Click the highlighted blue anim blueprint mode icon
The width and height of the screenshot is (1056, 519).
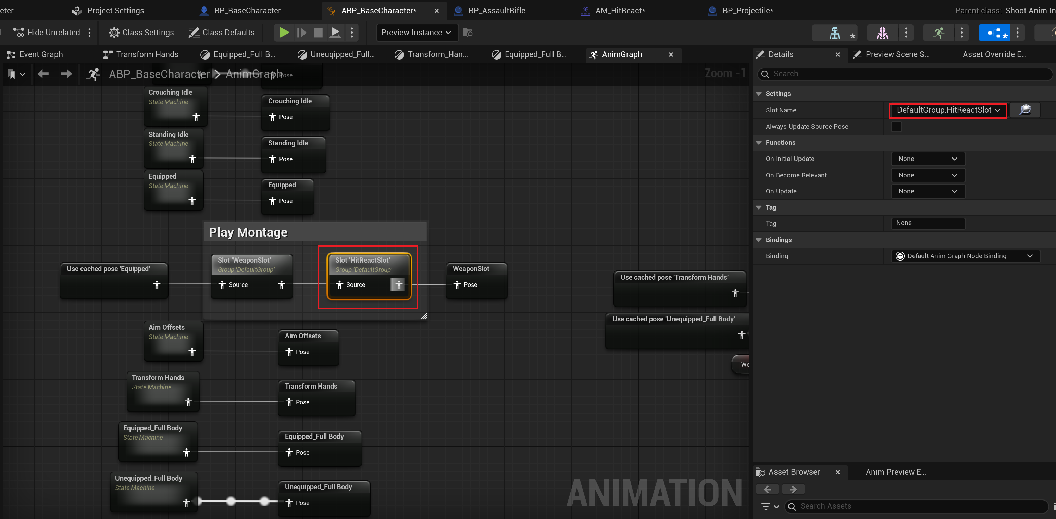(x=994, y=33)
